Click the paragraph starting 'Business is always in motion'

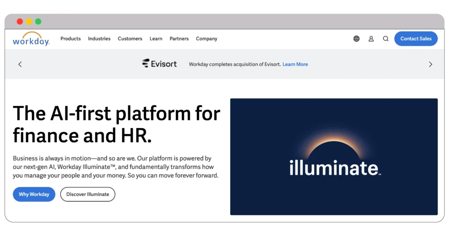[116, 167]
